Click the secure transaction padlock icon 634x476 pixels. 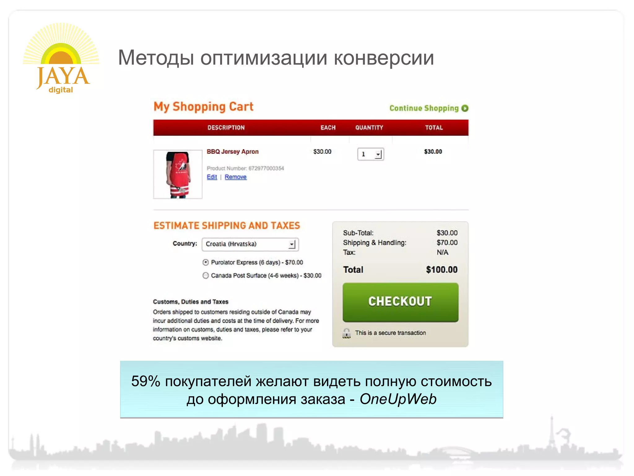point(347,333)
